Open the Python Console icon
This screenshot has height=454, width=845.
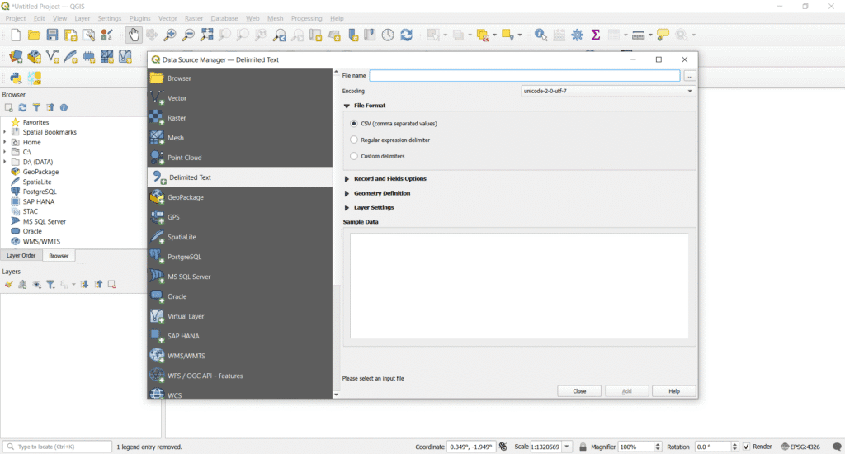pyautogui.click(x=16, y=78)
